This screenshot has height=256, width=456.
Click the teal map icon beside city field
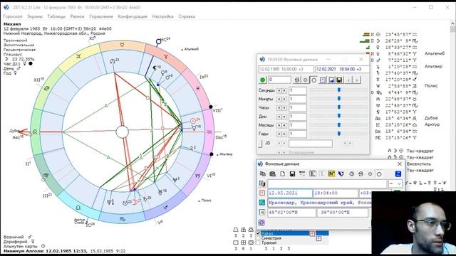click(x=261, y=203)
